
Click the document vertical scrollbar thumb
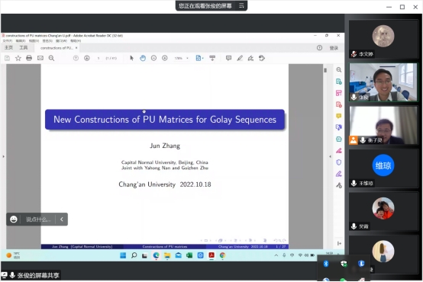tap(325, 70)
